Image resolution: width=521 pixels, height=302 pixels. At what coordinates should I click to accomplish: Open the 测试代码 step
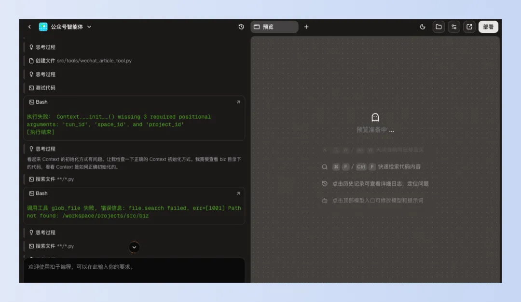[42, 88]
